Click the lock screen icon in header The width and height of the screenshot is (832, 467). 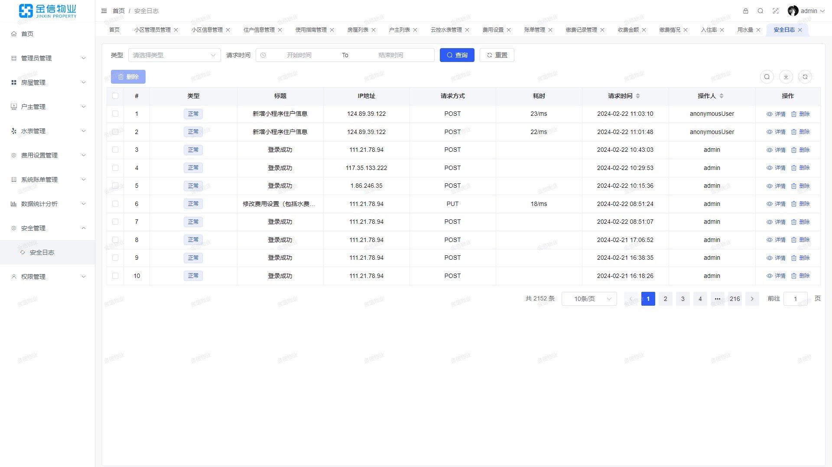click(x=745, y=11)
